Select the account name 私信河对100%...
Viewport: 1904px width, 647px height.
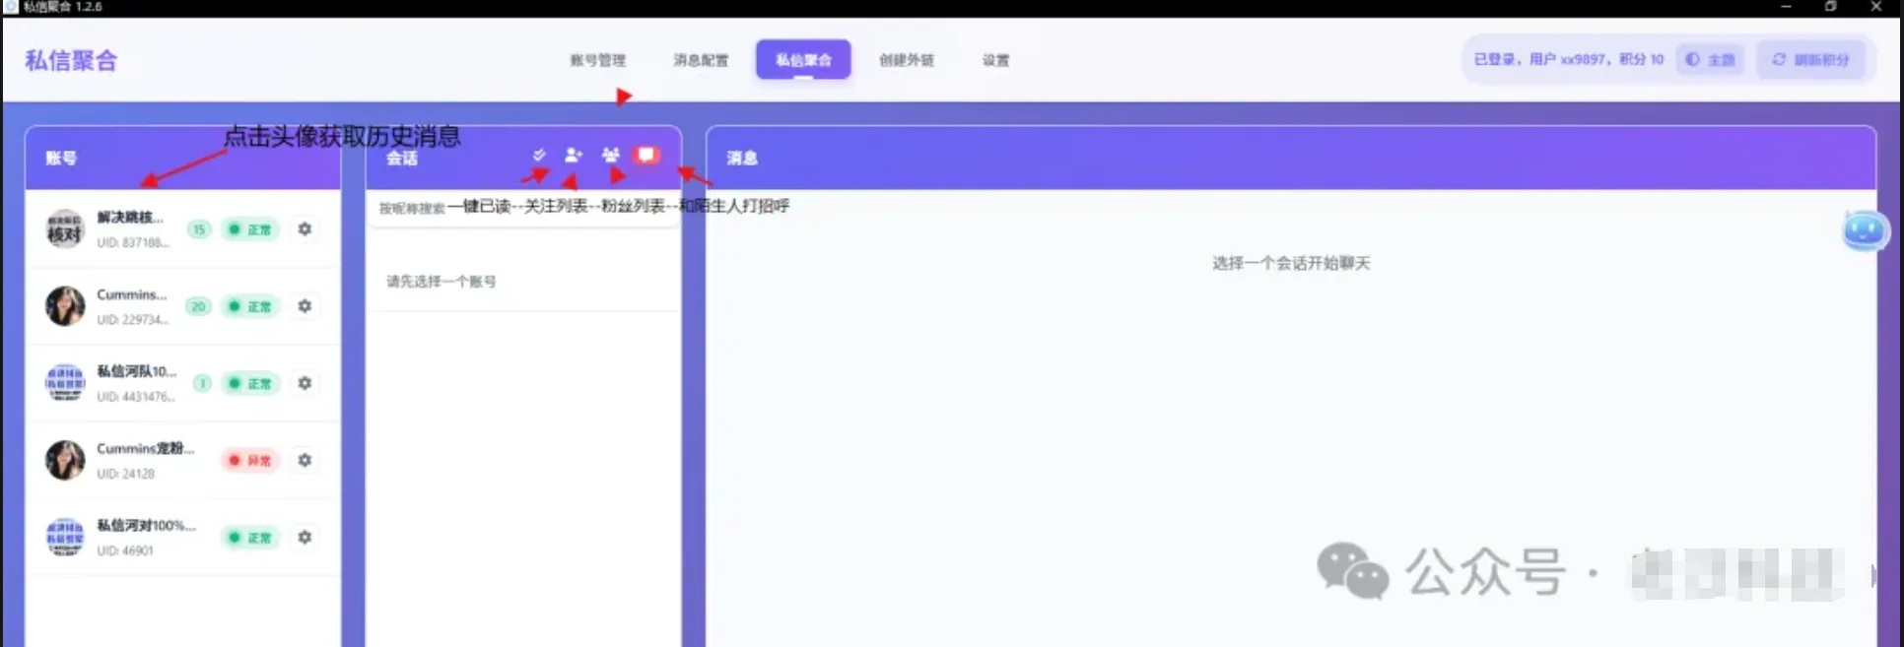(x=146, y=525)
